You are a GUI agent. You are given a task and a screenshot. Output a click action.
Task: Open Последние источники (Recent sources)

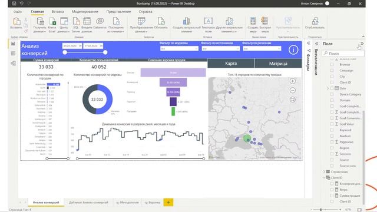coord(116,25)
